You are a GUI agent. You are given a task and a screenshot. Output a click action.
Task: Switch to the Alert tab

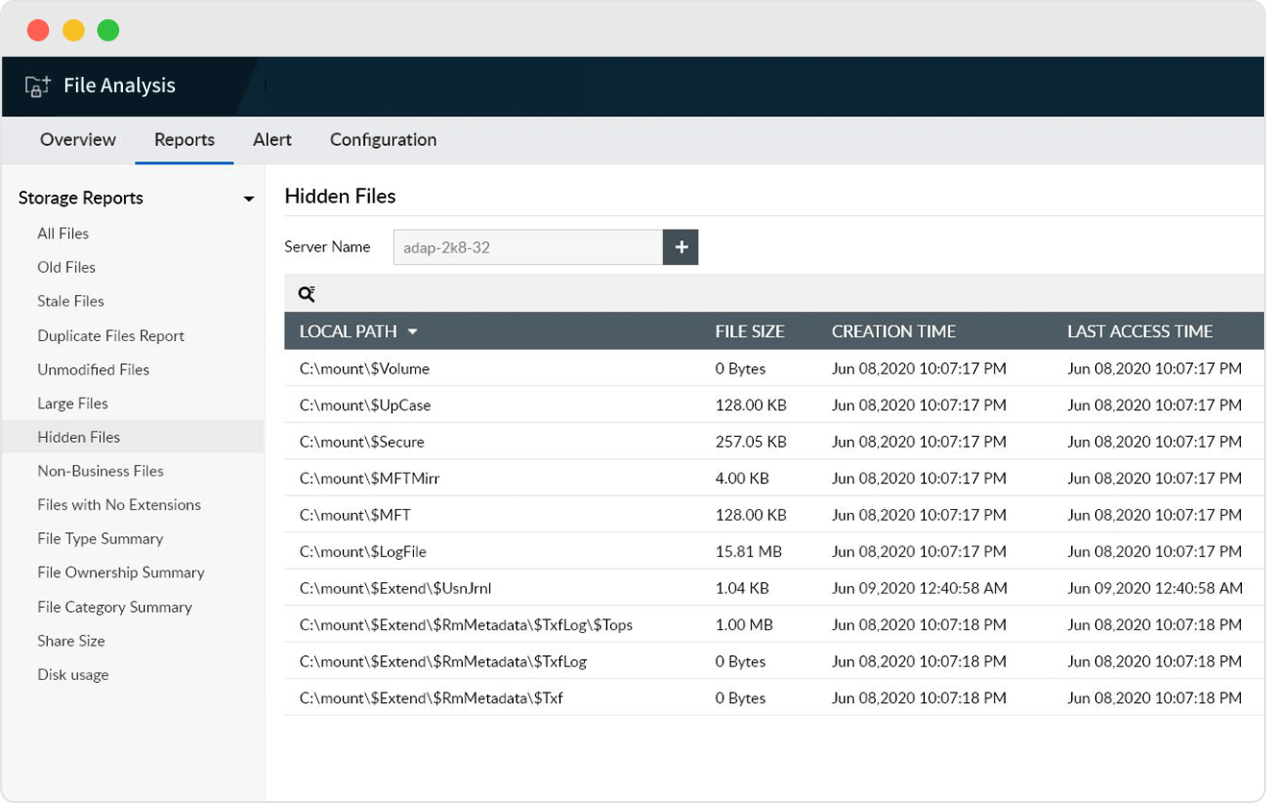pyautogui.click(x=272, y=140)
